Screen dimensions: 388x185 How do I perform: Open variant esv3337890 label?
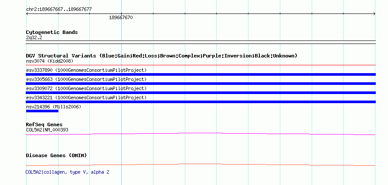pyautogui.click(x=86, y=71)
